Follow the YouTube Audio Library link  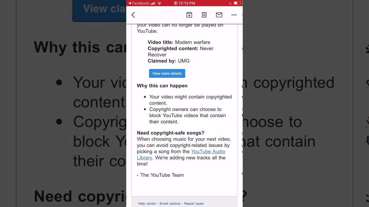pyautogui.click(x=181, y=155)
